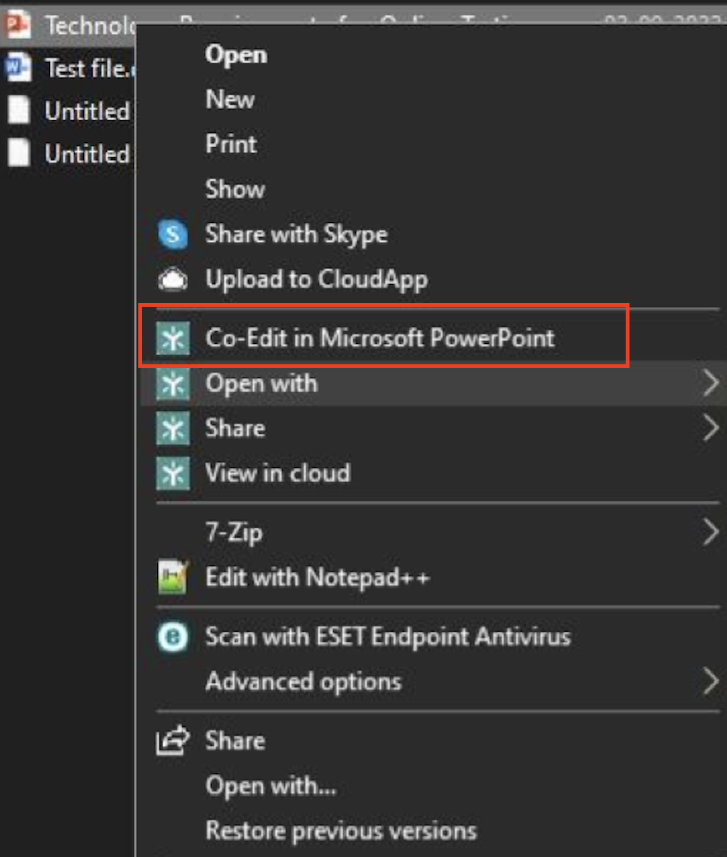Expand the cloud Share submenu arrow

point(710,428)
